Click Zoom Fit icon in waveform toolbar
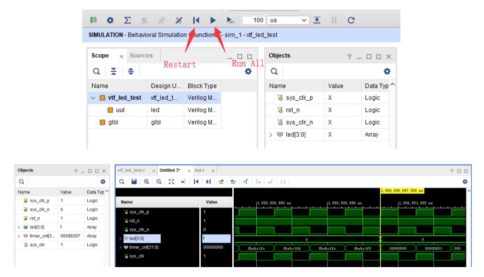The width and height of the screenshot is (484, 277). point(171,182)
